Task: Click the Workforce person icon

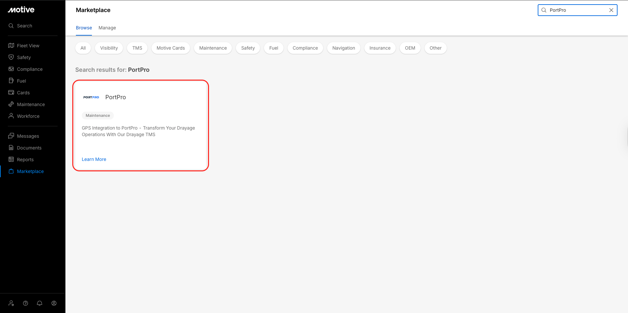Action: click(x=11, y=116)
